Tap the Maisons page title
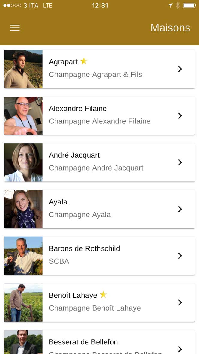The image size is (199, 354). [170, 28]
